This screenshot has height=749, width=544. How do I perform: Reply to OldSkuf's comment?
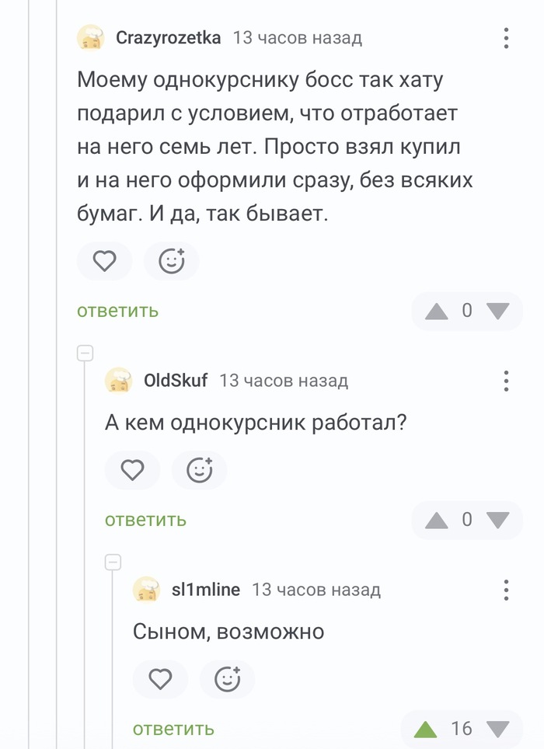145,520
